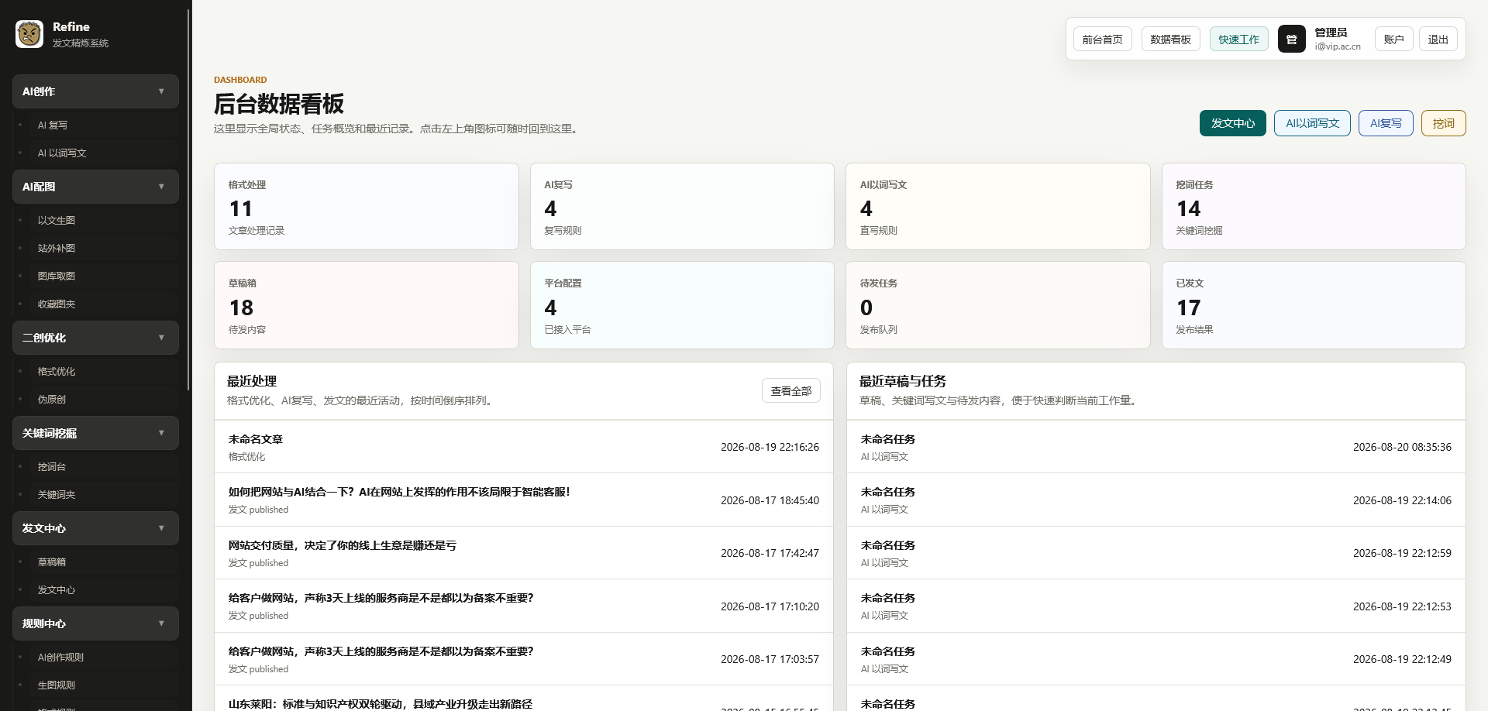Click the 管理员 avatar icon
Image resolution: width=1488 pixels, height=711 pixels.
click(1291, 39)
